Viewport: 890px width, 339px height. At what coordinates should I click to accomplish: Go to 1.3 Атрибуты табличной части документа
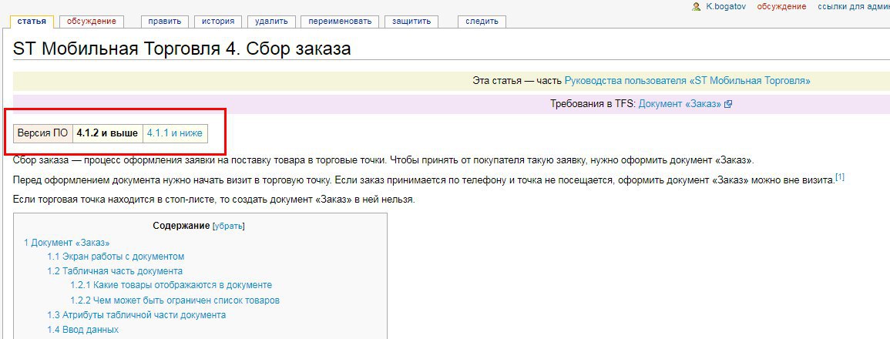click(136, 314)
